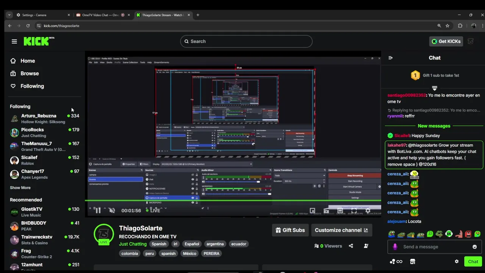Insert the Patrick pointing emote
Image resolution: width=485 pixels, height=273 pixels.
click(458, 234)
